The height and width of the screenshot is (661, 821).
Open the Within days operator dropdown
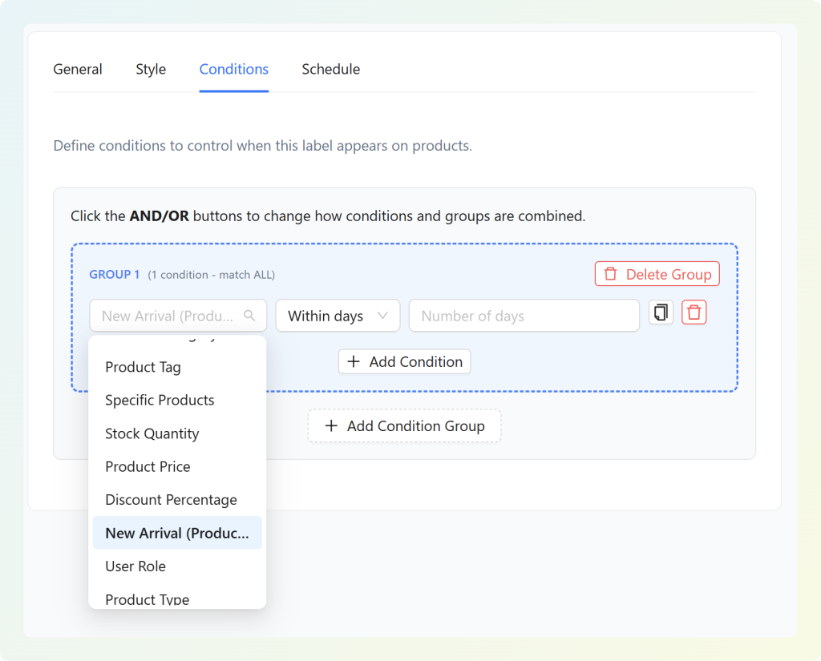click(338, 316)
